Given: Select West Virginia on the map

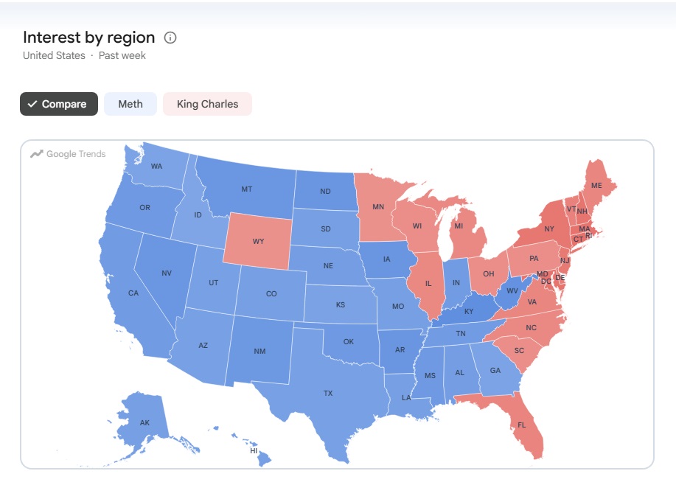Looking at the screenshot, I should point(512,291).
